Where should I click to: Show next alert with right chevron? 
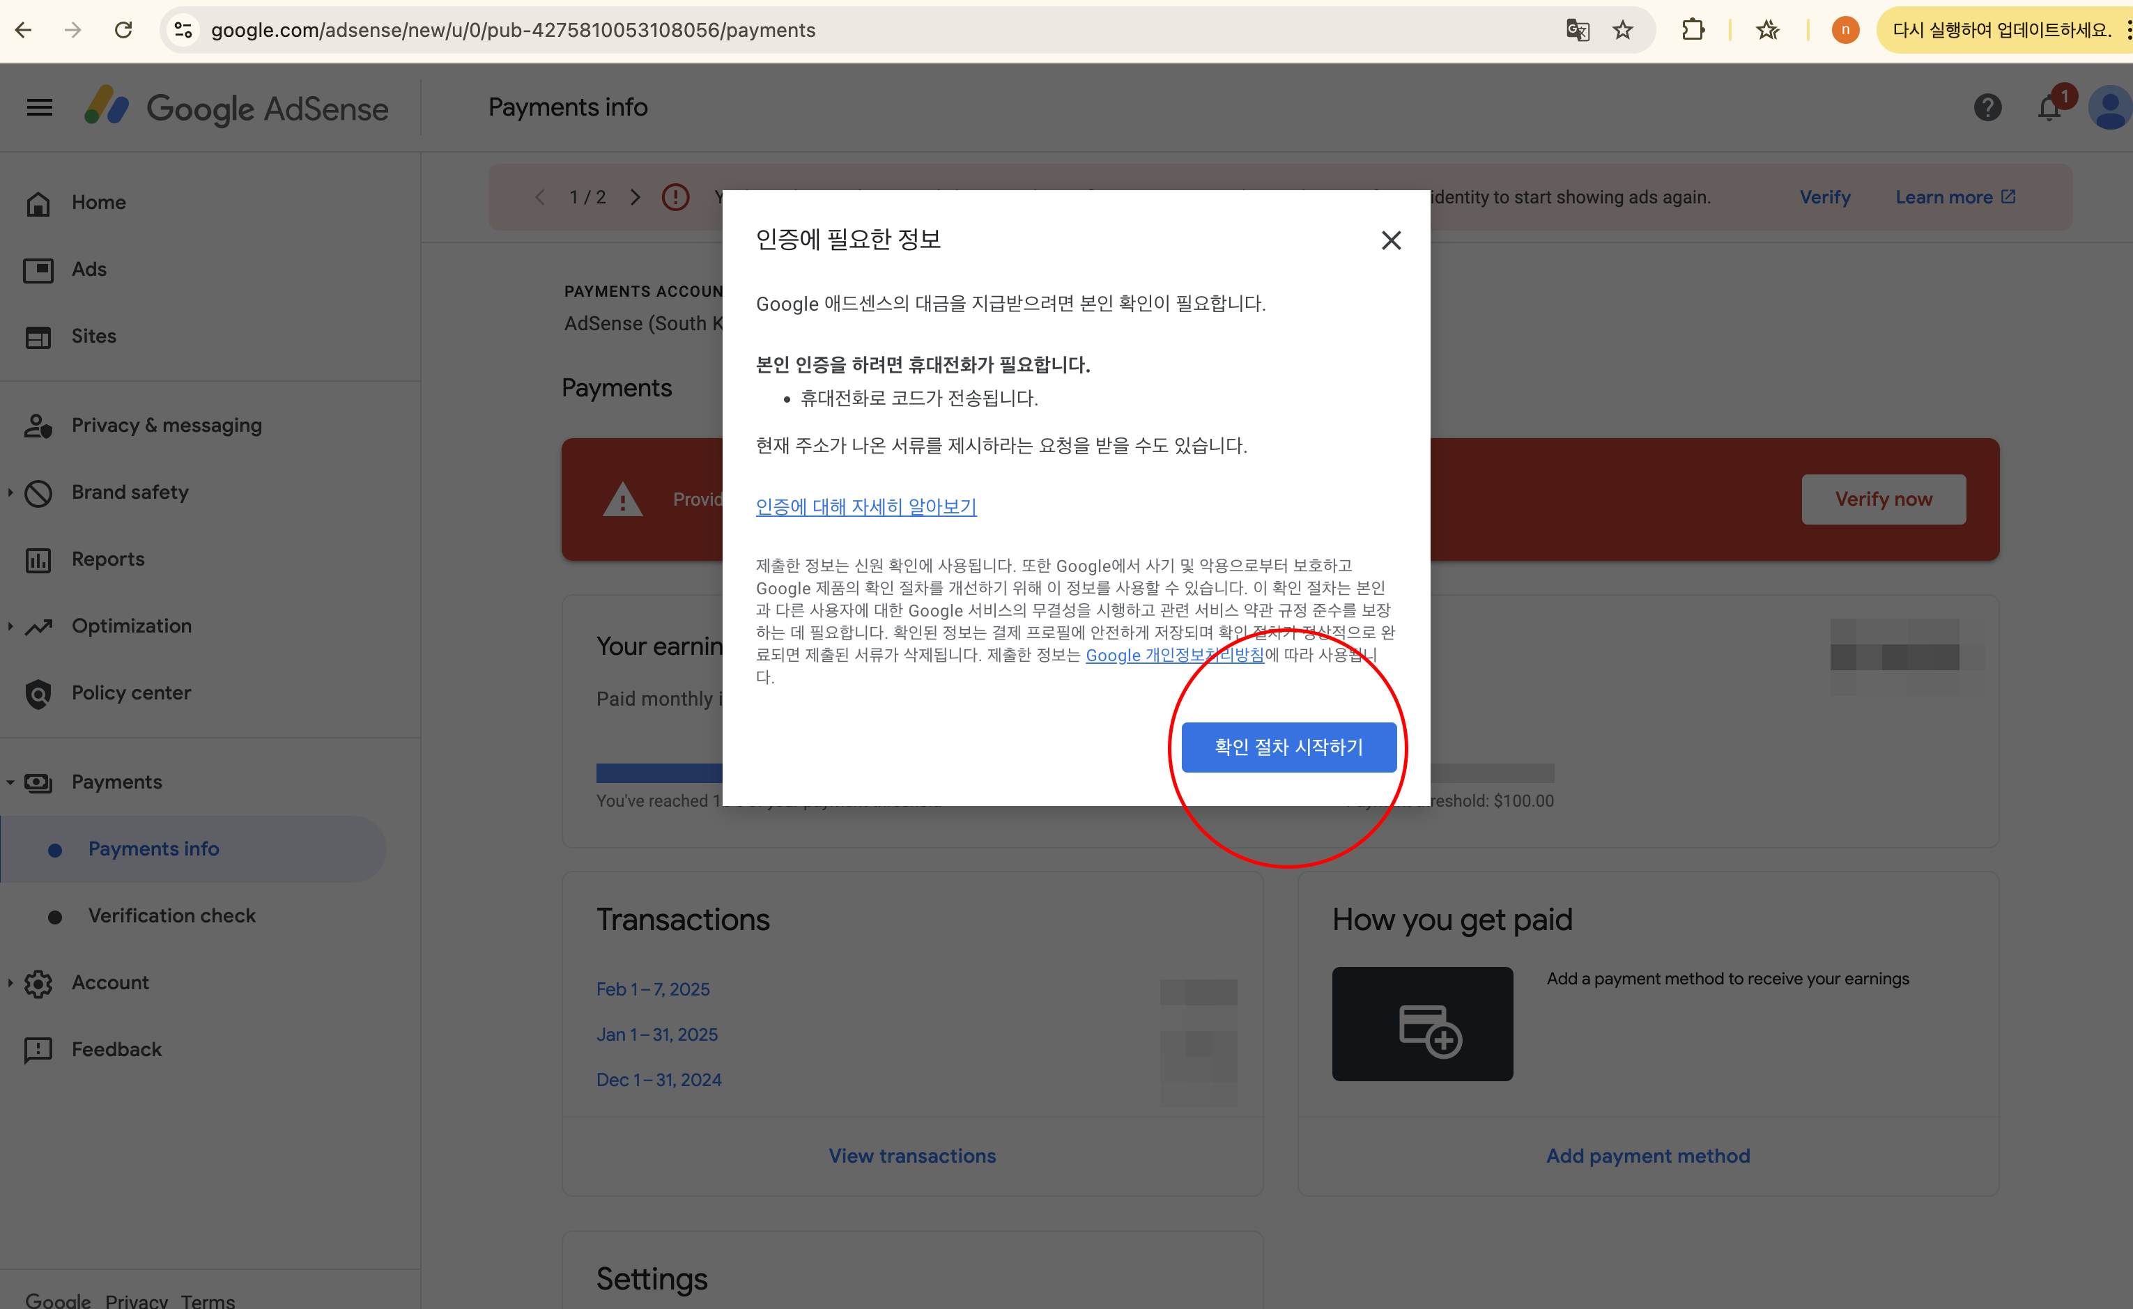pos(635,197)
